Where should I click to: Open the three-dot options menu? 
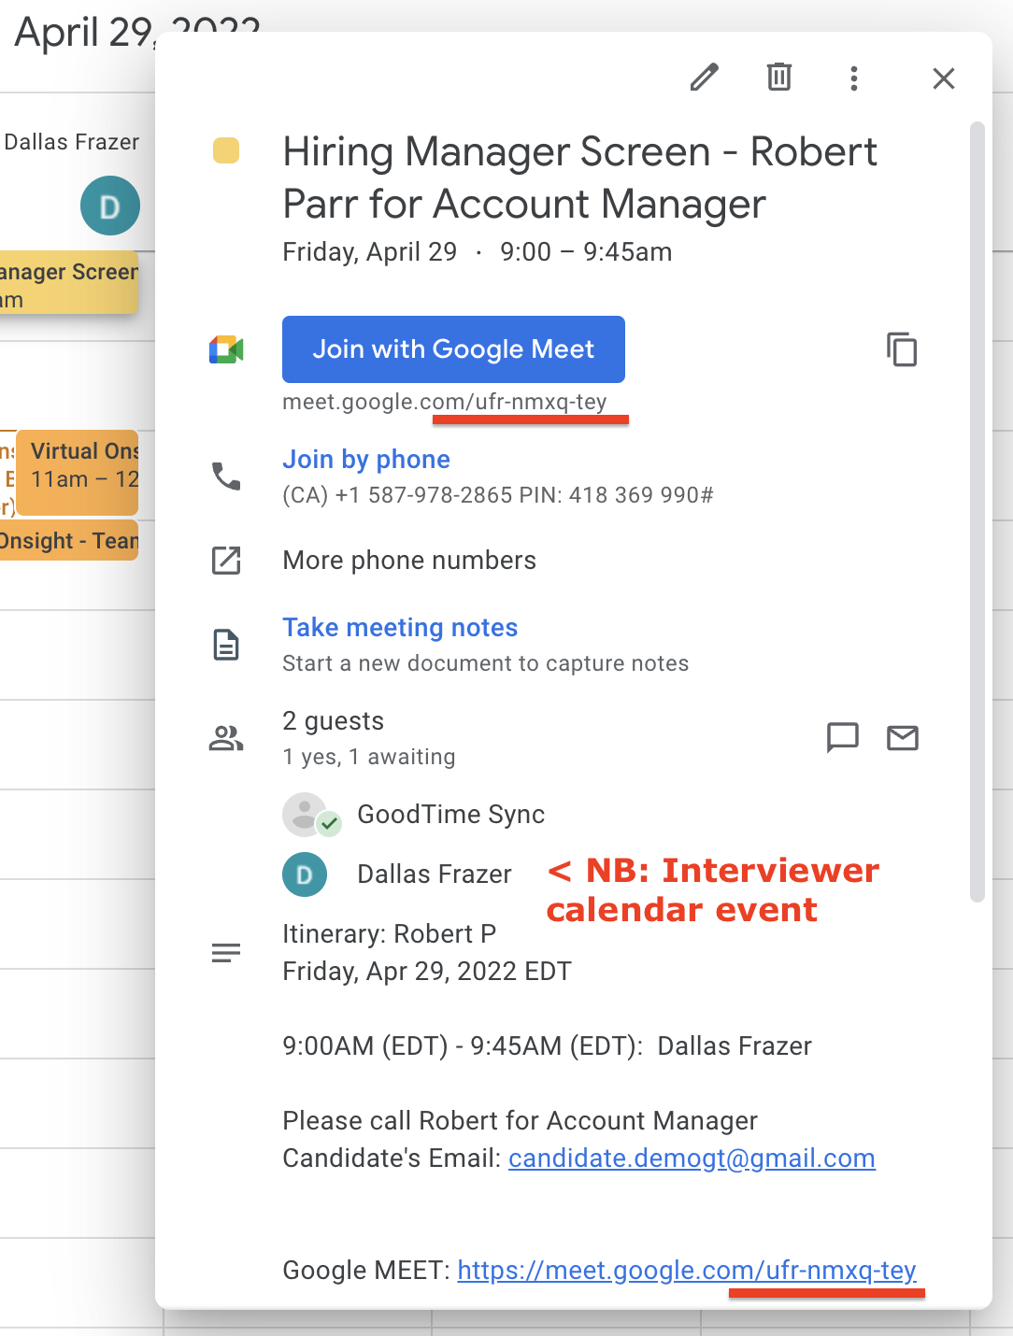pos(854,78)
